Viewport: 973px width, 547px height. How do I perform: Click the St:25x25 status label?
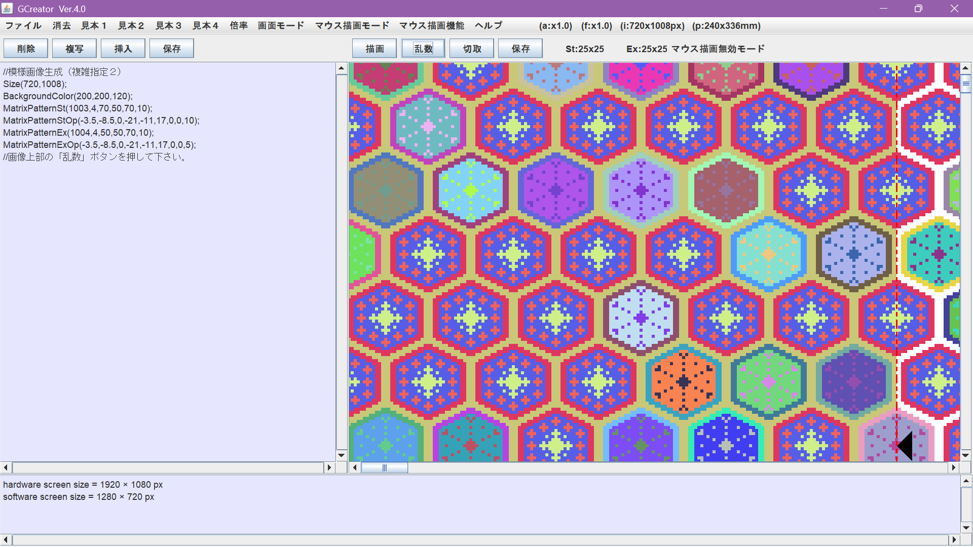[585, 49]
